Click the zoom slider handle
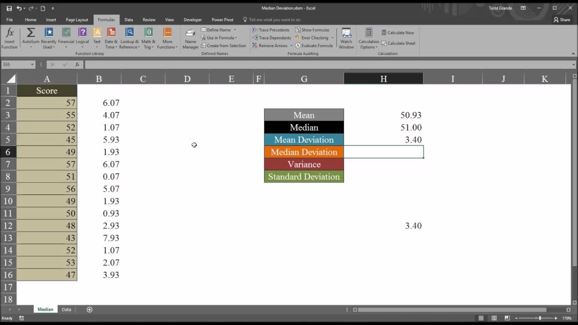 540,318
